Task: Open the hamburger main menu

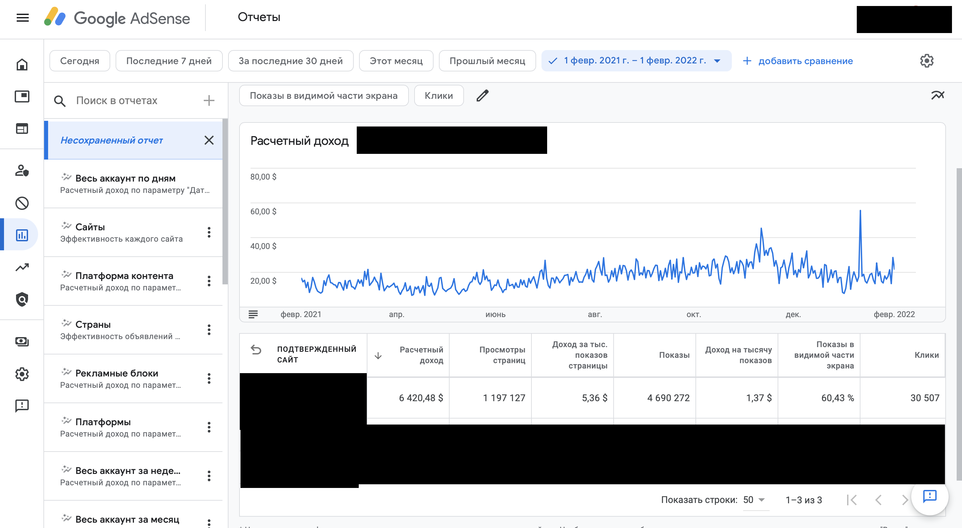Action: click(x=22, y=18)
